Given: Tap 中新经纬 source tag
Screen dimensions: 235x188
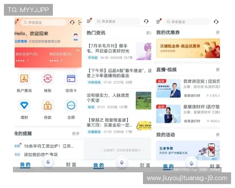Looking at the screenshot, I should (x=94, y=82).
